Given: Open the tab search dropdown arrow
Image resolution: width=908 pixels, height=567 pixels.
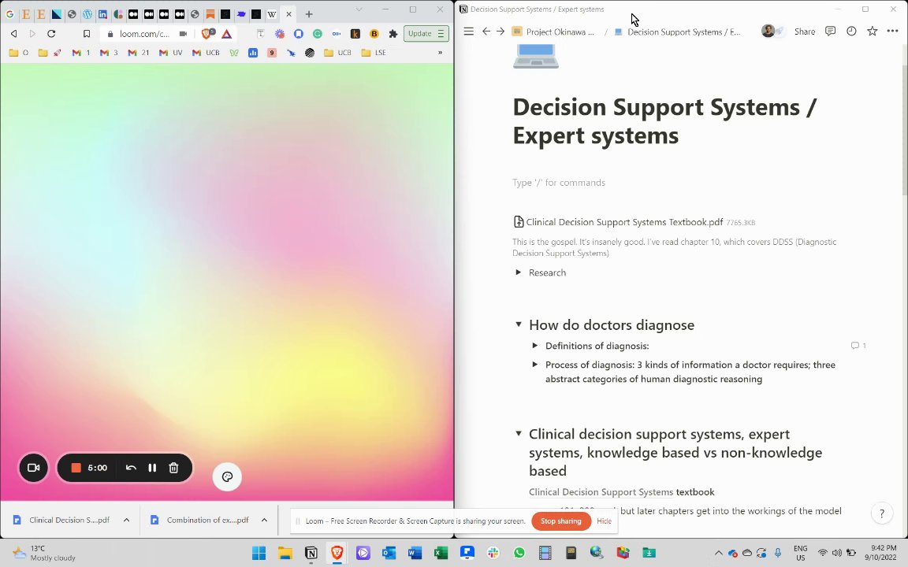Looking at the screenshot, I should coord(359,9).
